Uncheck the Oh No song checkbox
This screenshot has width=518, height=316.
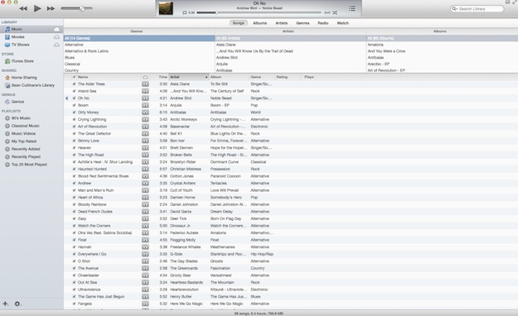(x=74, y=98)
